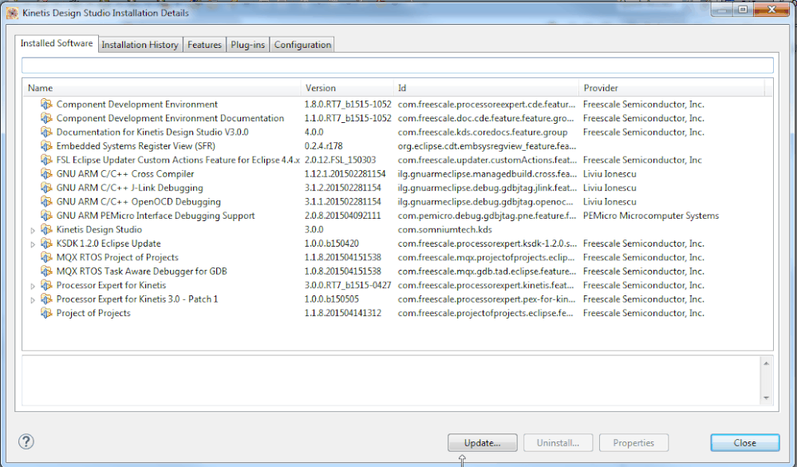The width and height of the screenshot is (797, 467).
Task: Click the Documentation for Kinetis Design Studio icon
Action: tap(46, 133)
